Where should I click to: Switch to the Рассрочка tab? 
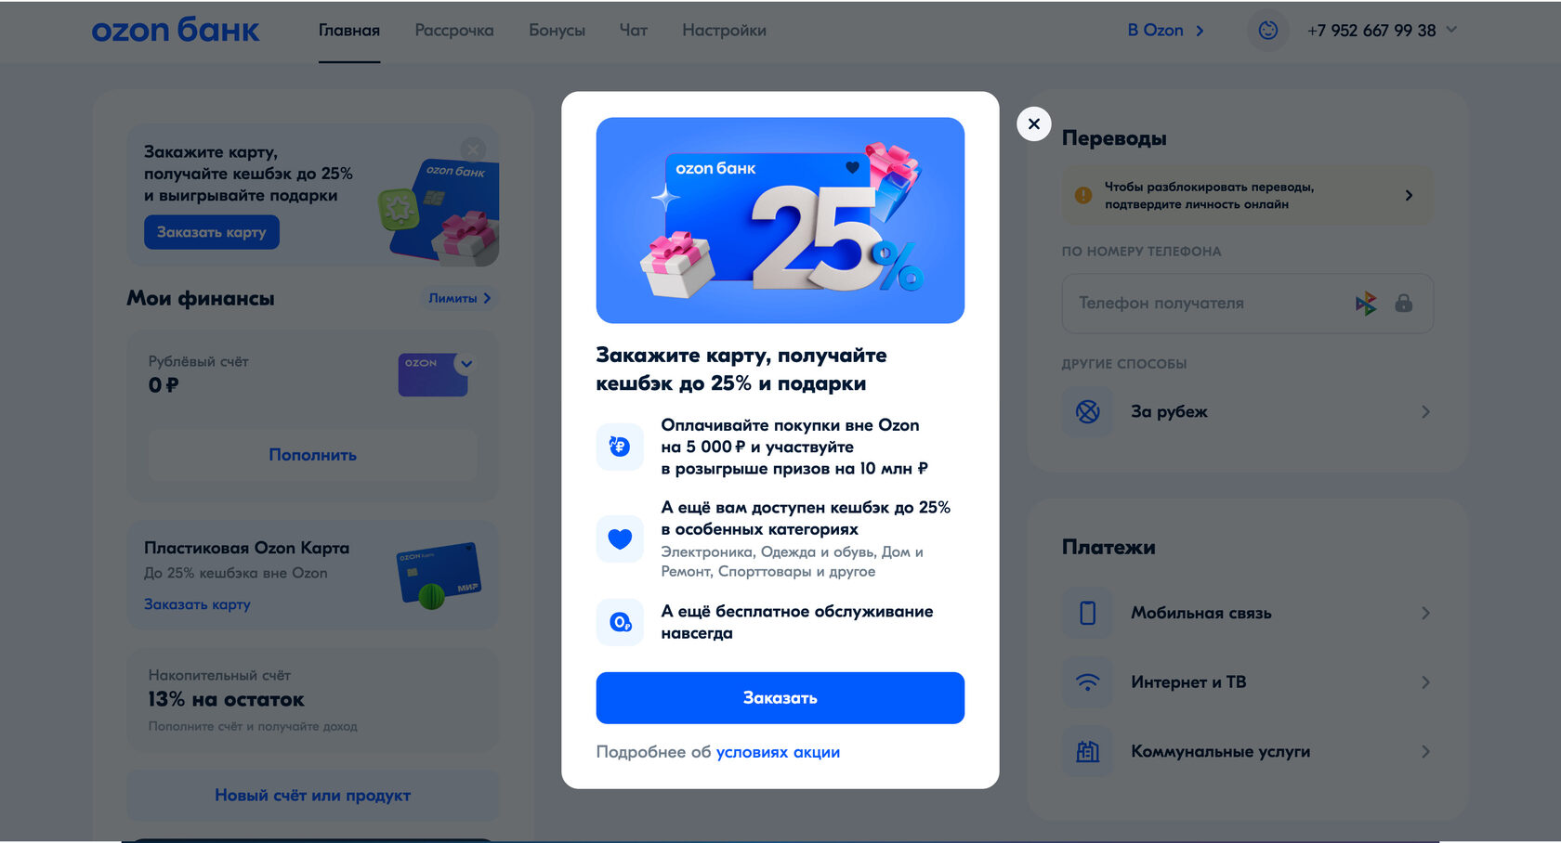[x=454, y=31]
